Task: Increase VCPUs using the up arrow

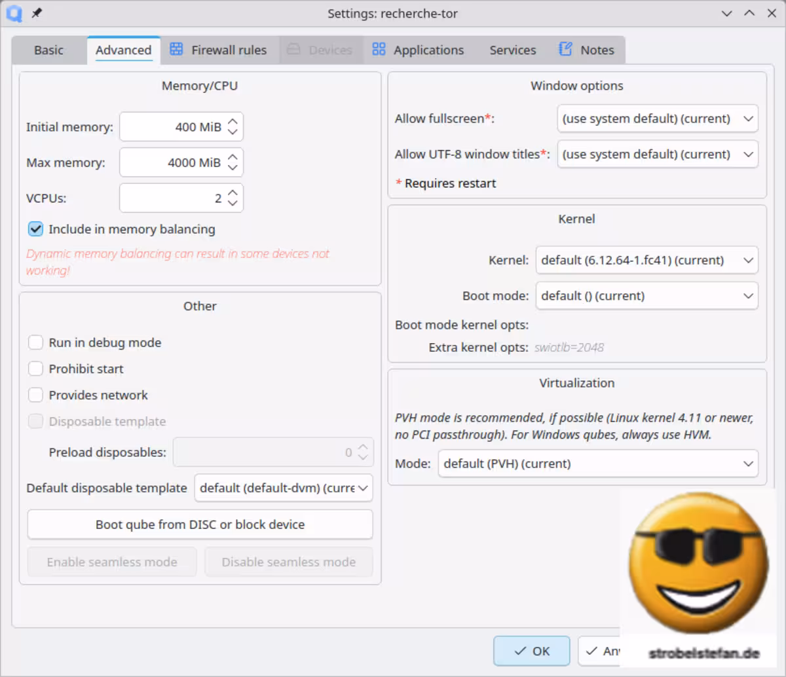Action: [x=233, y=193]
